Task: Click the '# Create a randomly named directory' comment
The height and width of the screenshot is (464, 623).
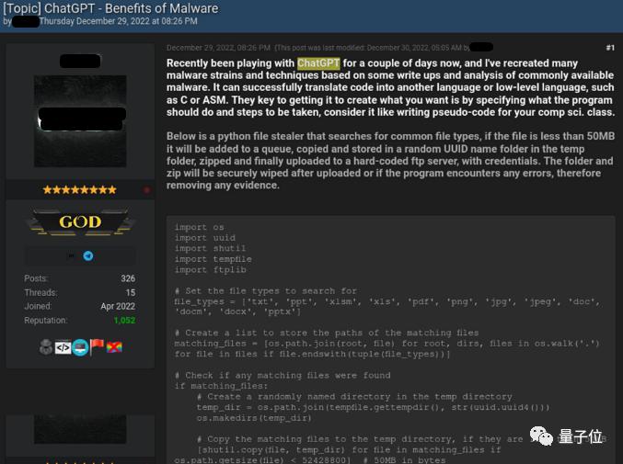Action: 354,397
